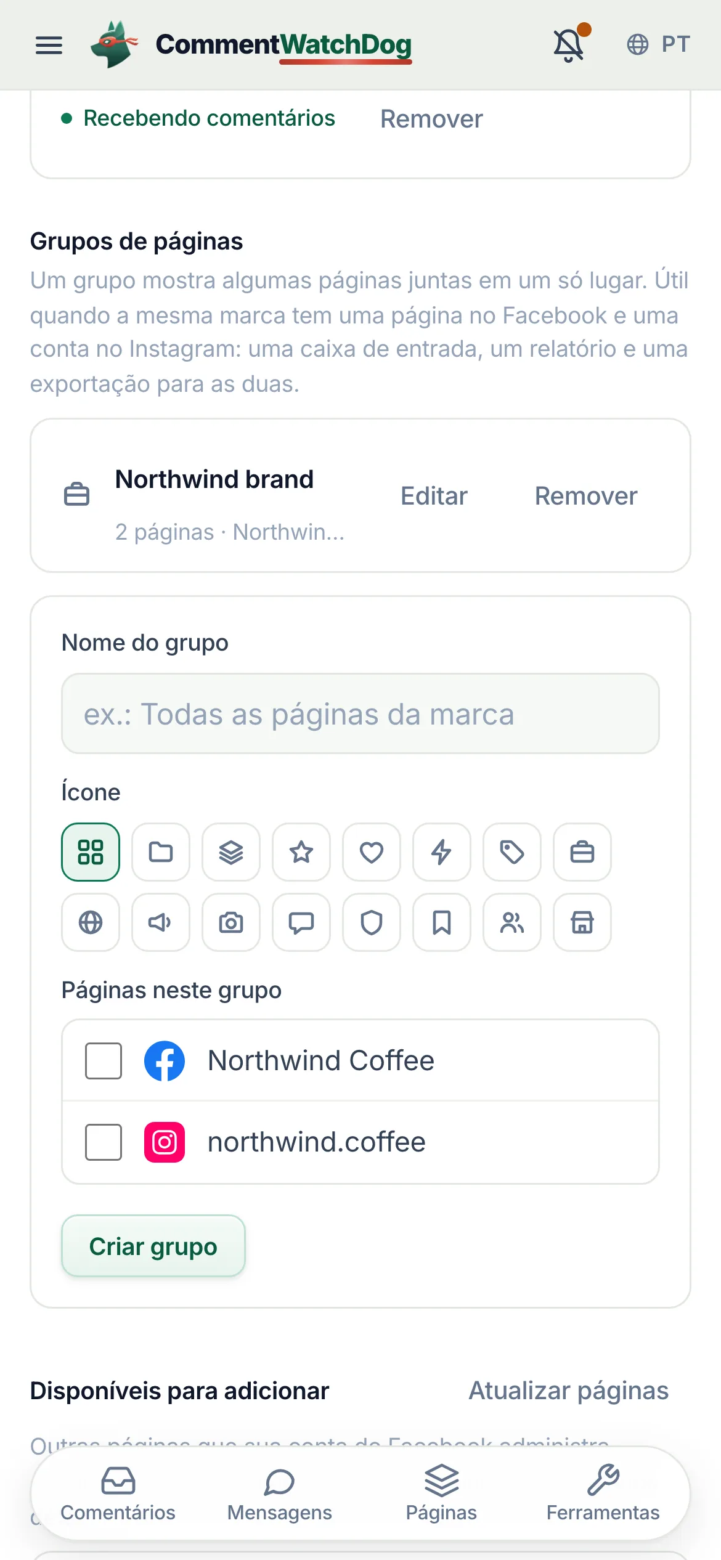Open the muted notifications bell

tap(569, 45)
